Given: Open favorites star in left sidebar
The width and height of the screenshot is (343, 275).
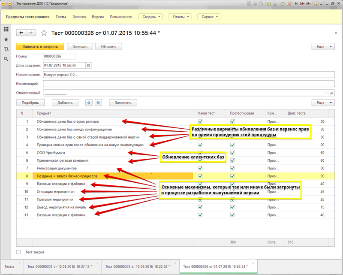Looking at the screenshot, I should coord(6,39).
